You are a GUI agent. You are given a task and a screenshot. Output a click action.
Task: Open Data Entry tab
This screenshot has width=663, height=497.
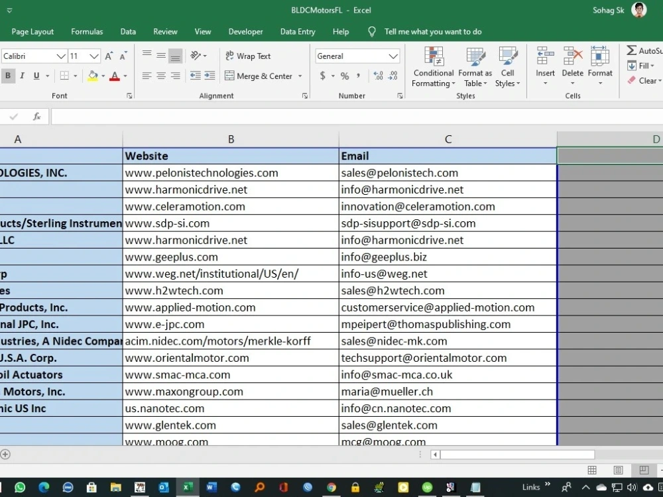pos(298,32)
